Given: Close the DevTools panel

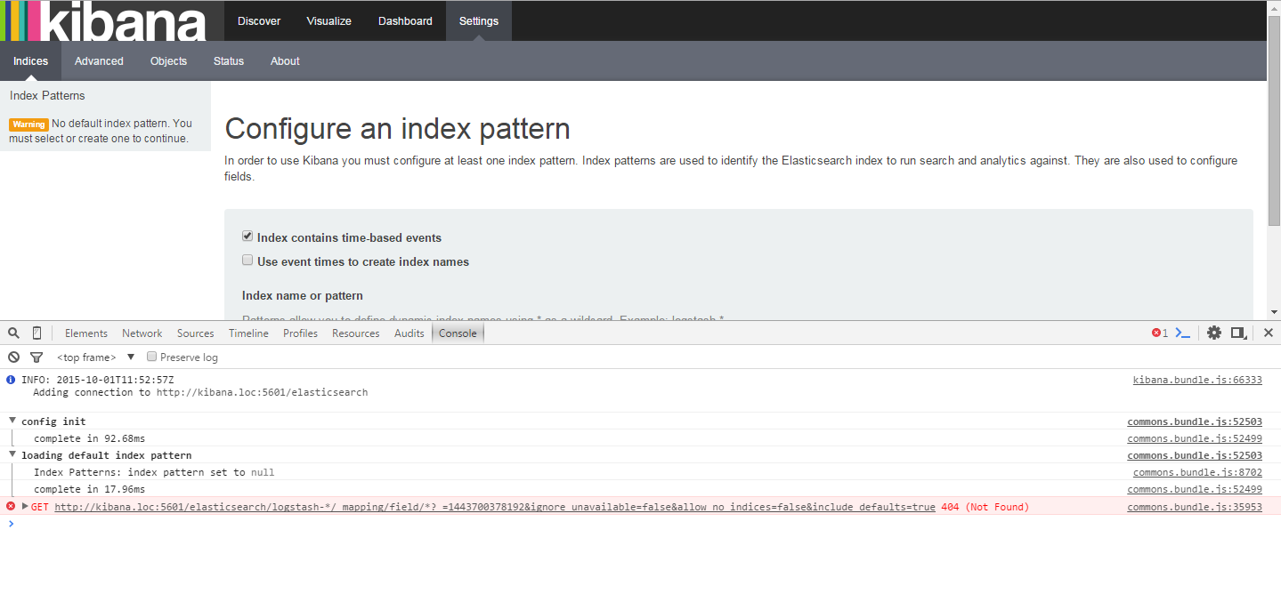Looking at the screenshot, I should (x=1269, y=333).
